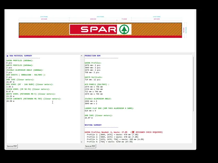218x163 pixels.
Task: Click the '2336 mm x 746 mm' panel line
Action: click(94, 89)
